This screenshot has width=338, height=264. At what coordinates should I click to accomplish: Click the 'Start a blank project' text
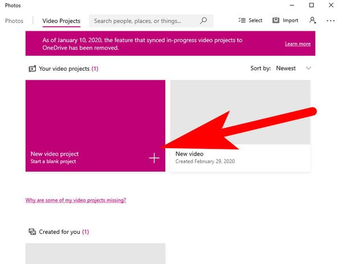tap(53, 161)
